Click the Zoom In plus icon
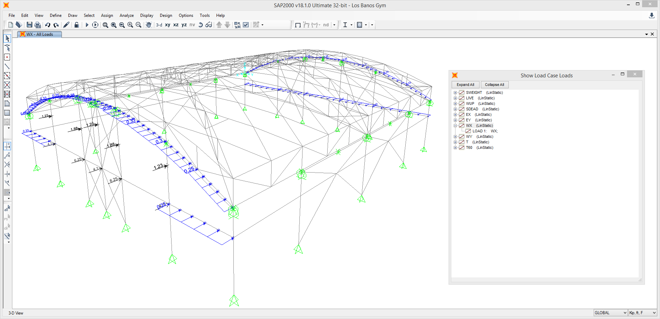Image resolution: width=660 pixels, height=319 pixels. click(130, 25)
